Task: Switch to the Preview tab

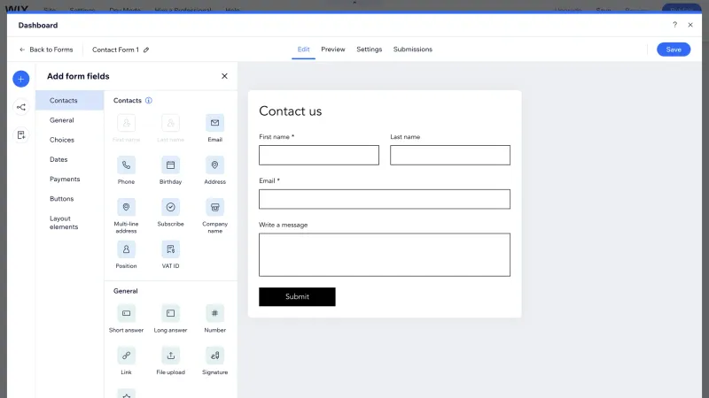Action: pyautogui.click(x=333, y=50)
